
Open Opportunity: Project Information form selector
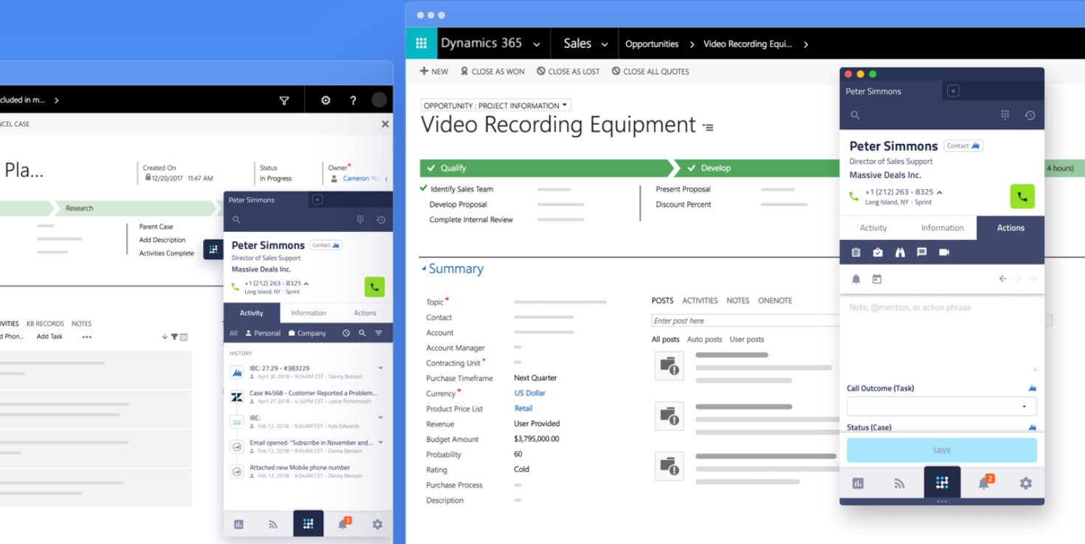tap(495, 106)
